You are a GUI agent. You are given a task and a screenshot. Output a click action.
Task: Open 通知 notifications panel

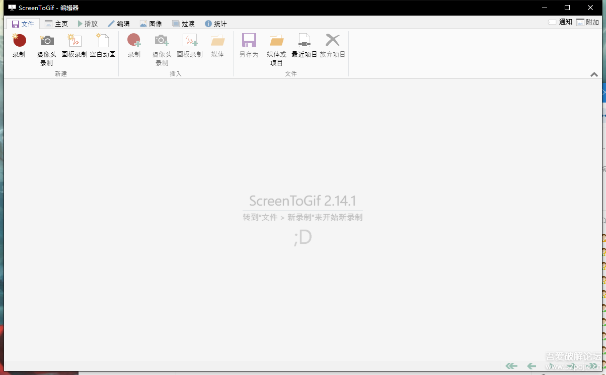click(x=560, y=22)
